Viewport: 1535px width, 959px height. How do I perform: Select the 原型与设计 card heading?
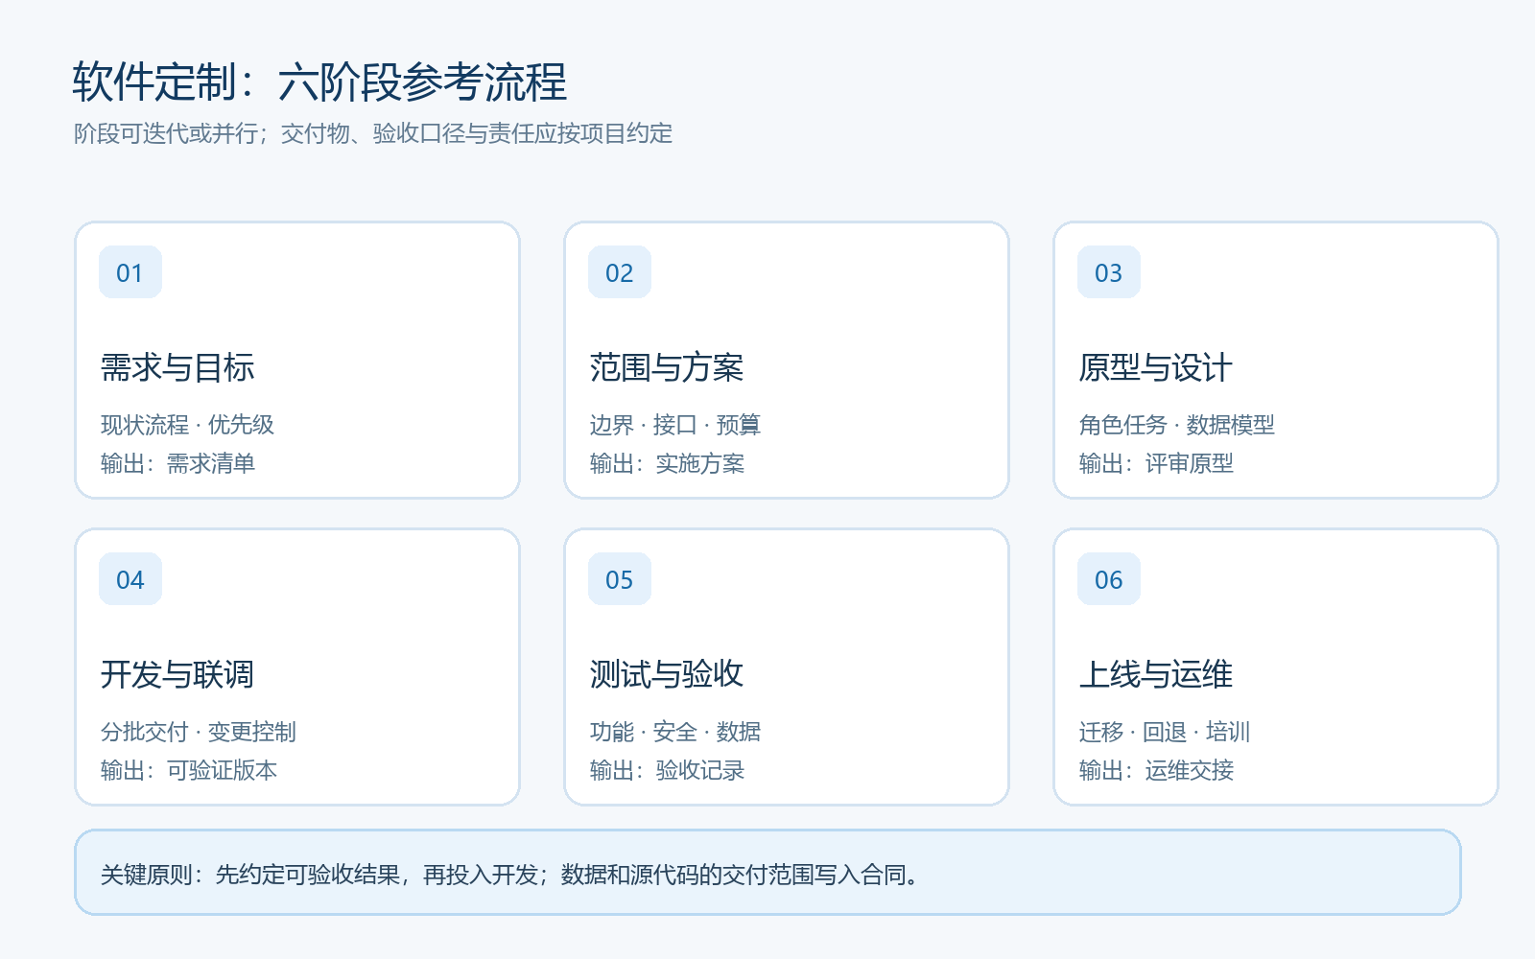[x=1156, y=367]
